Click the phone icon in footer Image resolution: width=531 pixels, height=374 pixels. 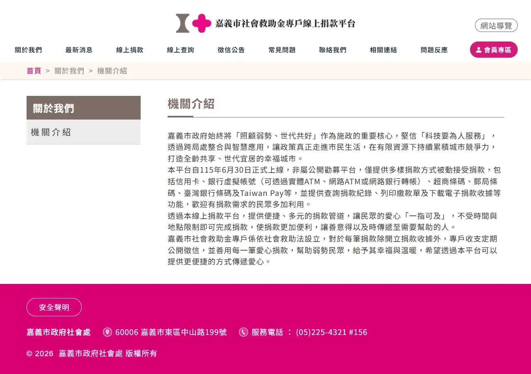[244, 332]
